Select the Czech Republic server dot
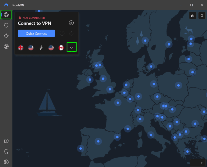The image size is (207, 167). (157, 96)
